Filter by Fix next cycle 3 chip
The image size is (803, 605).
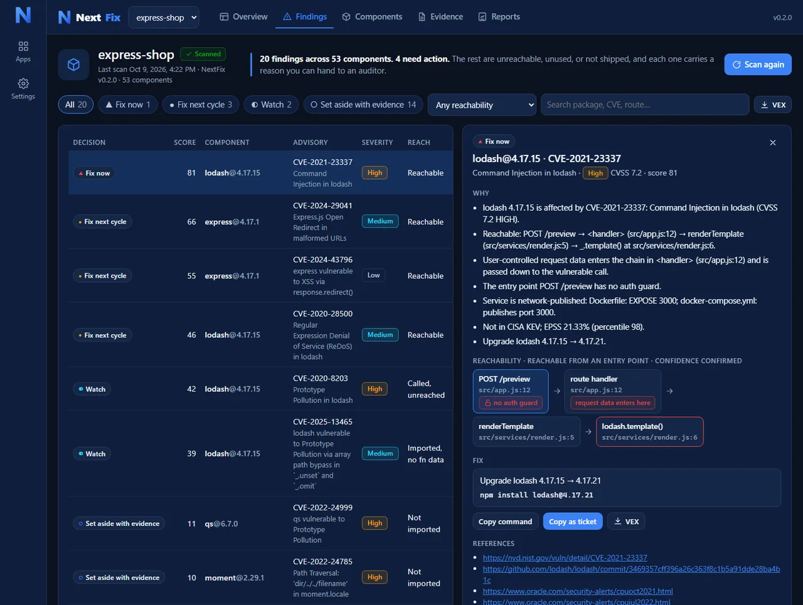(201, 105)
